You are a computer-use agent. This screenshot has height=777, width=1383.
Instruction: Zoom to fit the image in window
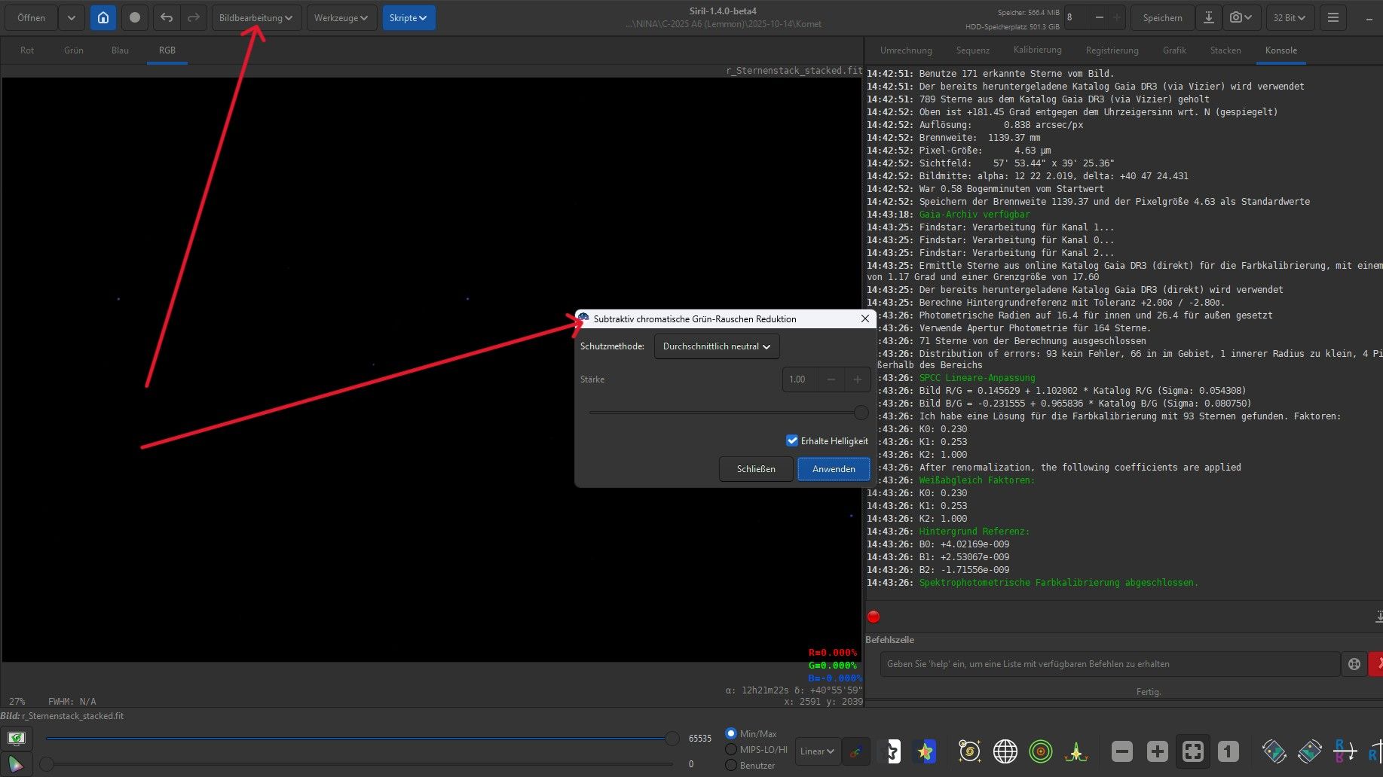coord(1192,751)
